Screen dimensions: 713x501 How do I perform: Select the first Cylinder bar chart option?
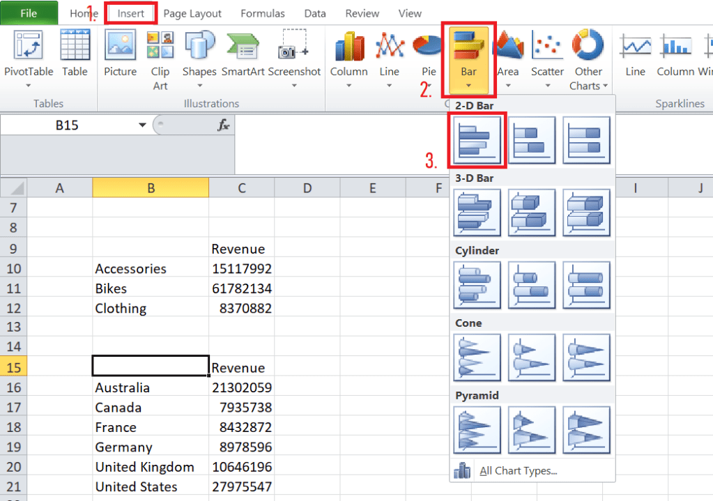point(477,285)
